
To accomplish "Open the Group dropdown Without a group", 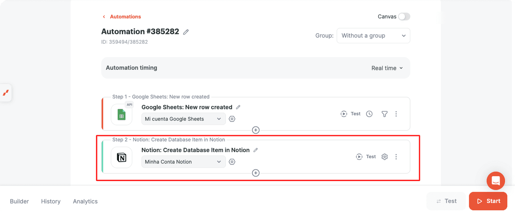I will 373,36.
